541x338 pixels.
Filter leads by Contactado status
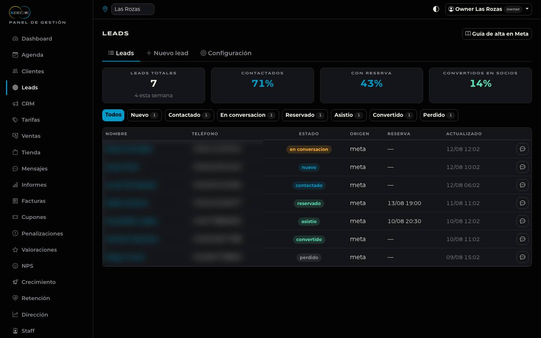[x=189, y=115]
